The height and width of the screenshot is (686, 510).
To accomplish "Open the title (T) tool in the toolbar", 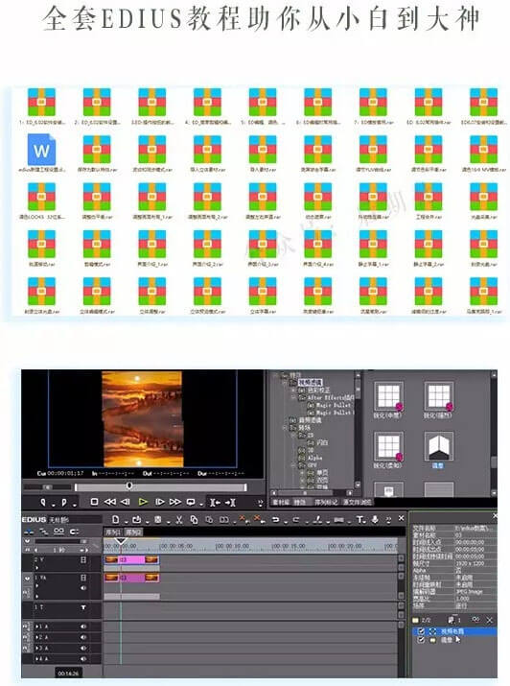I will click(359, 519).
